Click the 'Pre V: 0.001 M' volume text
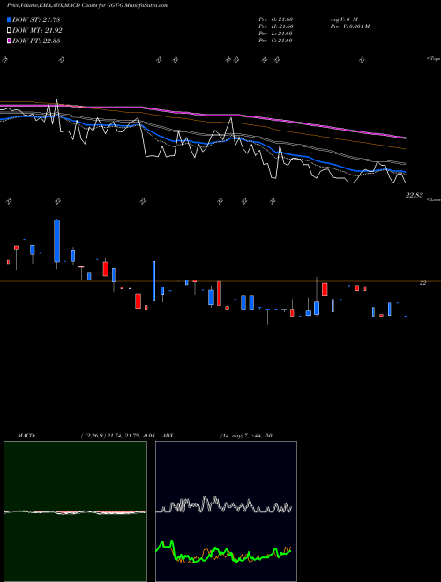Screen dimensions: 441x582 pyautogui.click(x=349, y=26)
